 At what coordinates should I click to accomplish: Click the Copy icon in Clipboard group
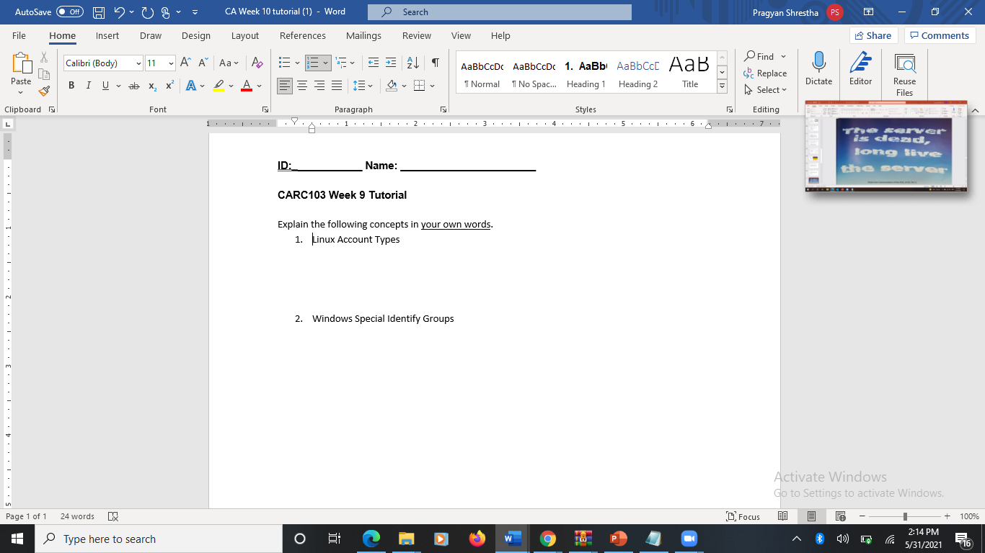point(44,74)
